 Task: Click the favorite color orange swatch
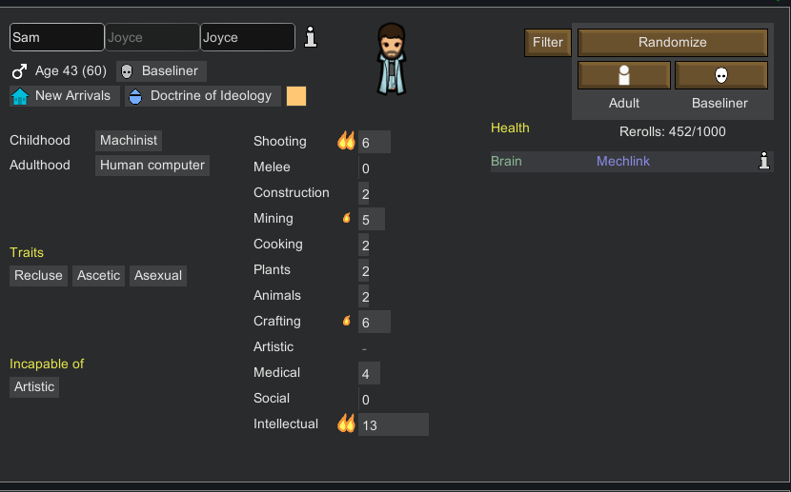(x=296, y=96)
